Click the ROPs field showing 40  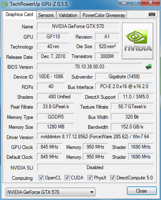click(51, 86)
